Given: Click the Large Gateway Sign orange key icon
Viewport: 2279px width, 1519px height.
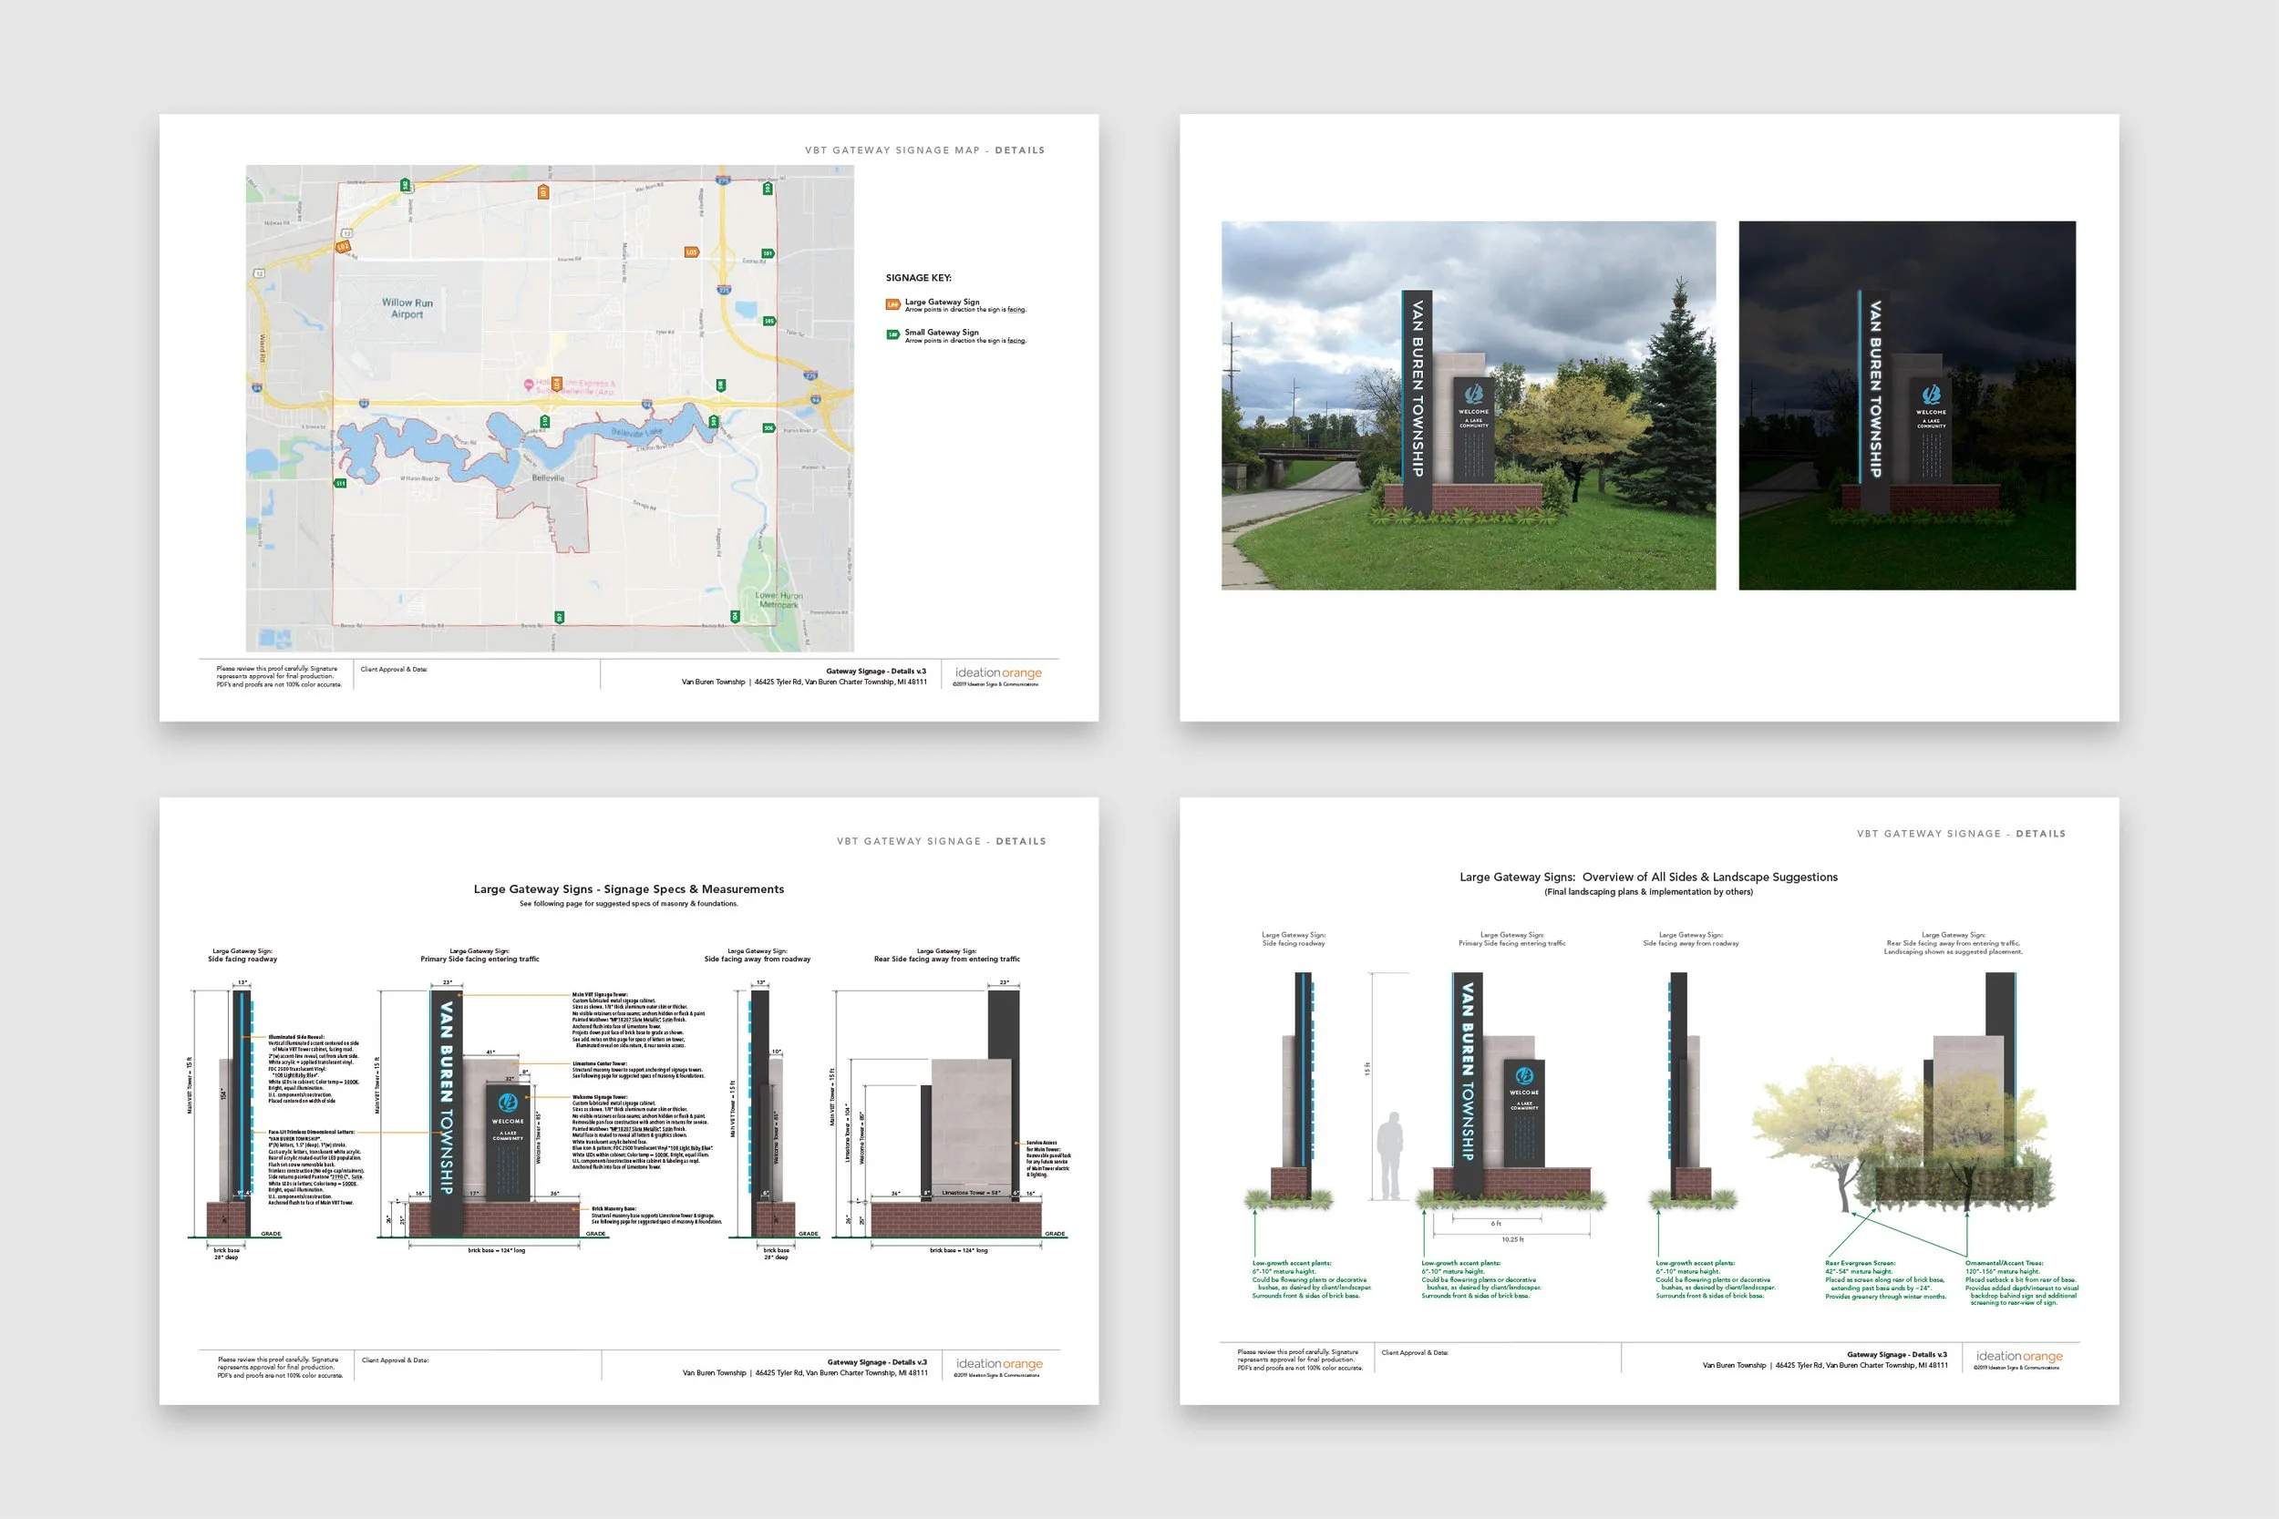Looking at the screenshot, I should pos(893,305).
